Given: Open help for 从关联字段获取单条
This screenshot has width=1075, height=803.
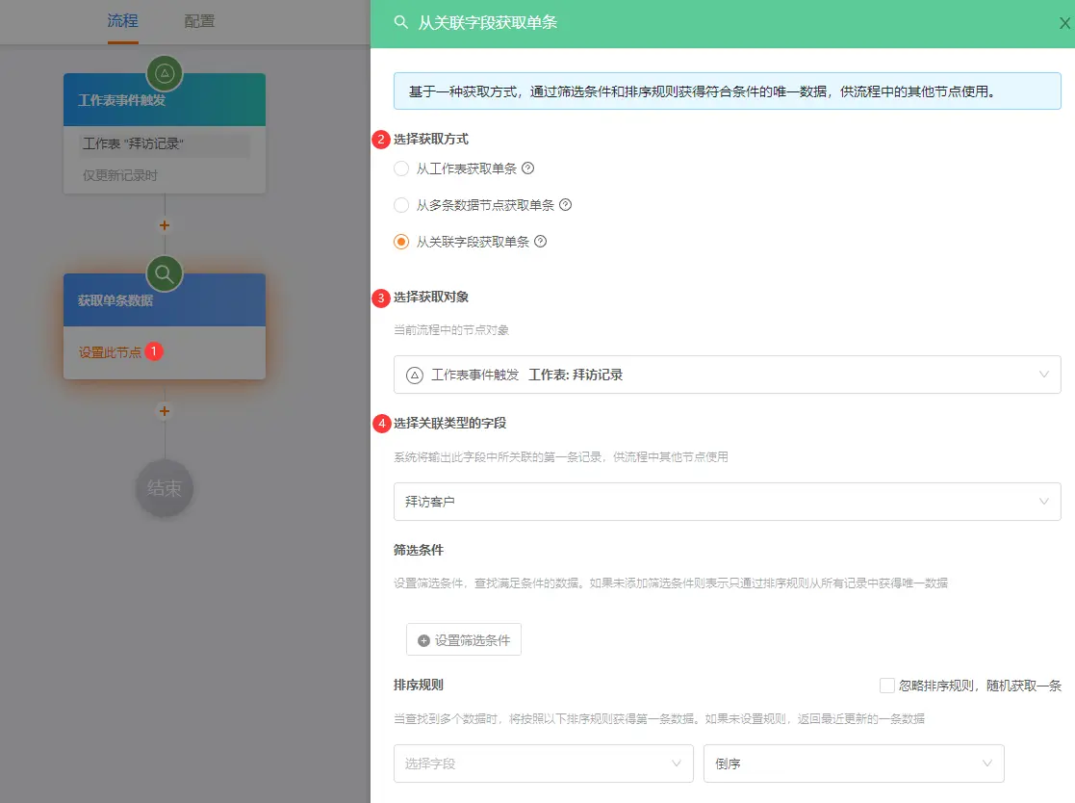Looking at the screenshot, I should (x=540, y=242).
